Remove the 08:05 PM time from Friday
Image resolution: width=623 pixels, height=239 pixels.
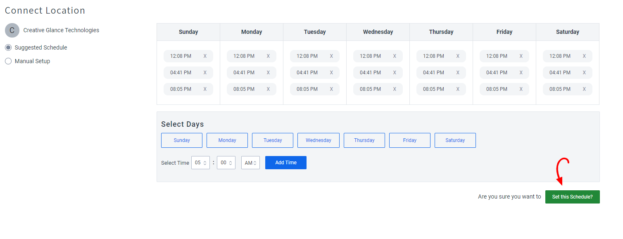click(521, 89)
